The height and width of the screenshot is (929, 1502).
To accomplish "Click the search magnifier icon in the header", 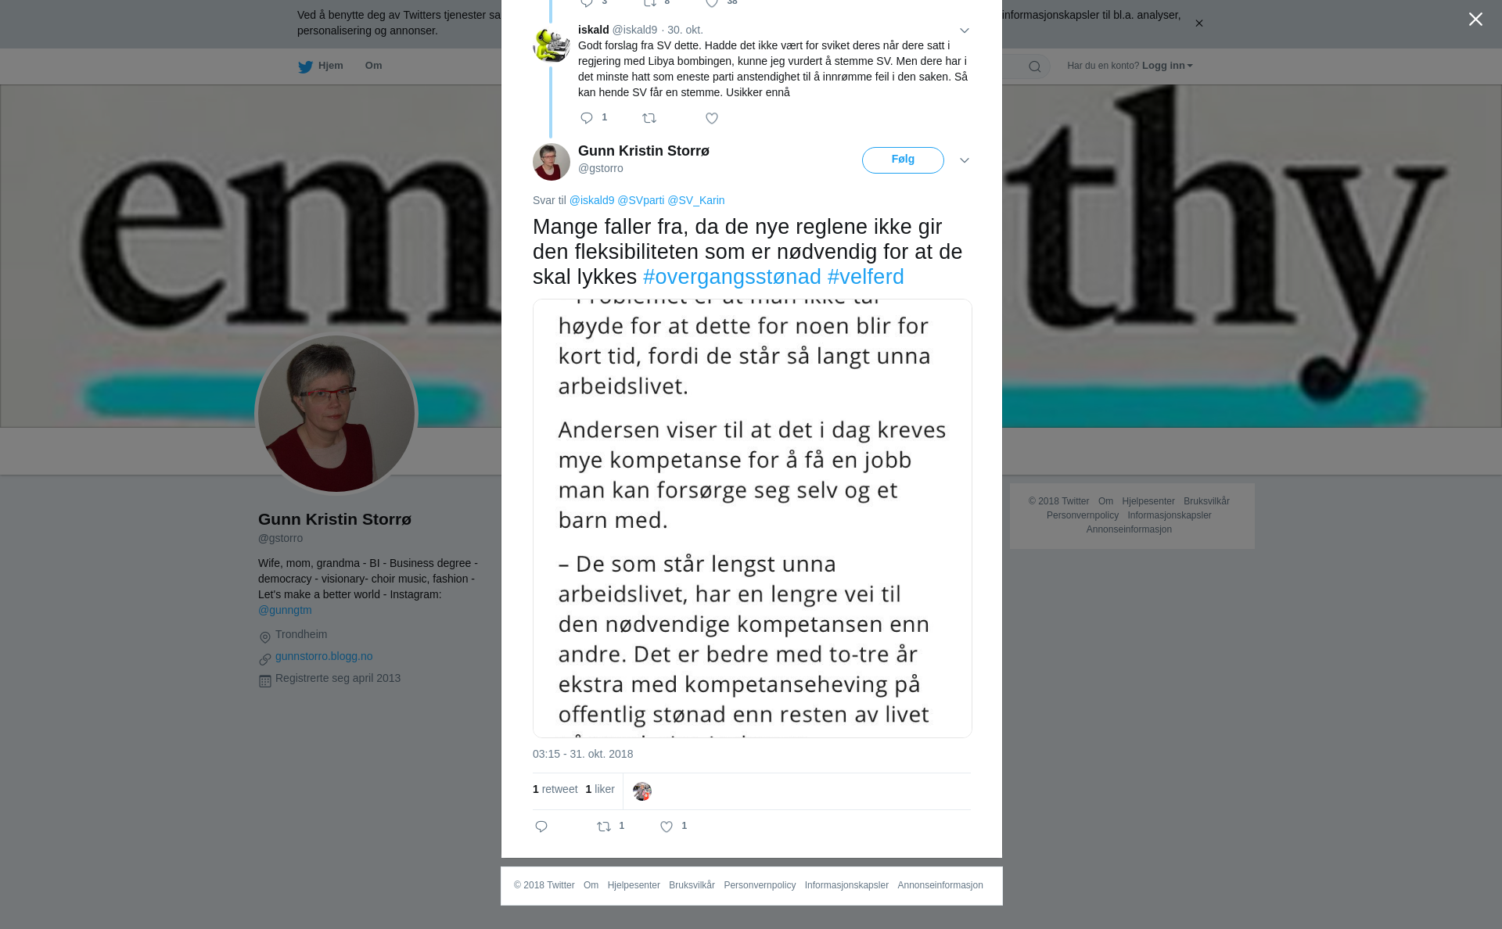I will tap(1035, 66).
